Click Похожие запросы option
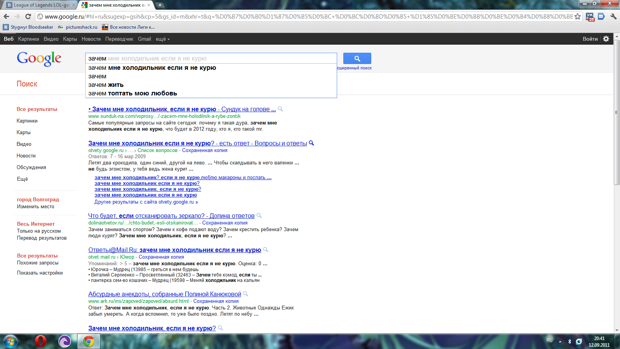The image size is (620, 349). (x=38, y=263)
